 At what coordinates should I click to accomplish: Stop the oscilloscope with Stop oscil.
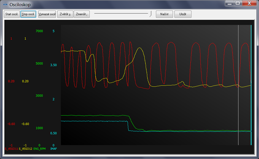click(28, 14)
